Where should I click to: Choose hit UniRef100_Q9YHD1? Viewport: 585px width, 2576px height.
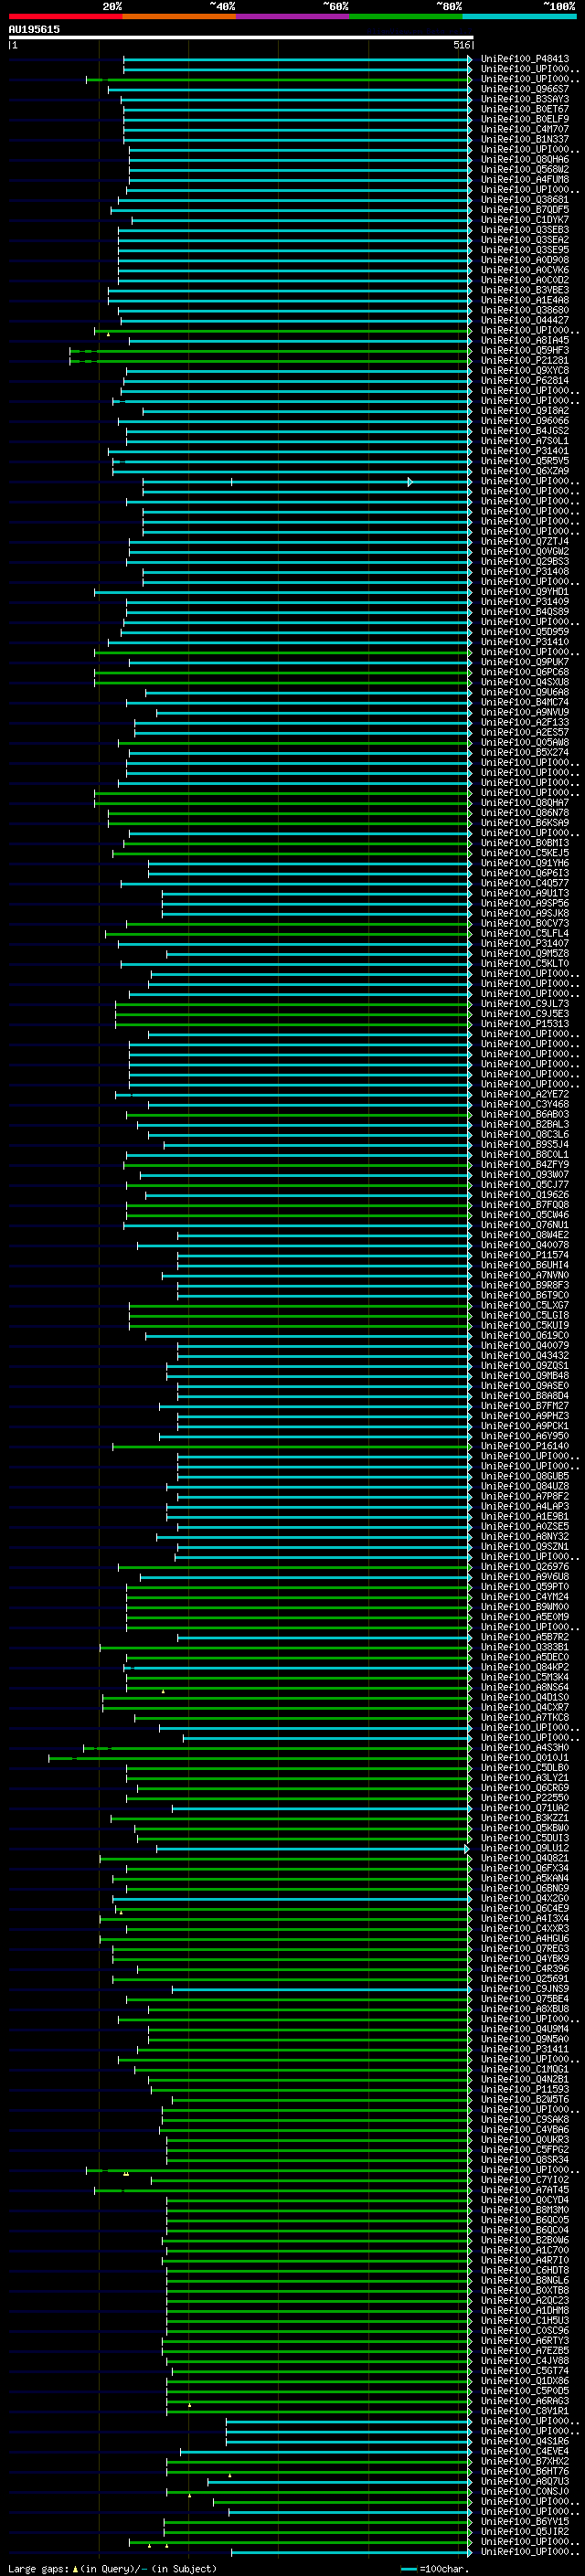point(524,592)
